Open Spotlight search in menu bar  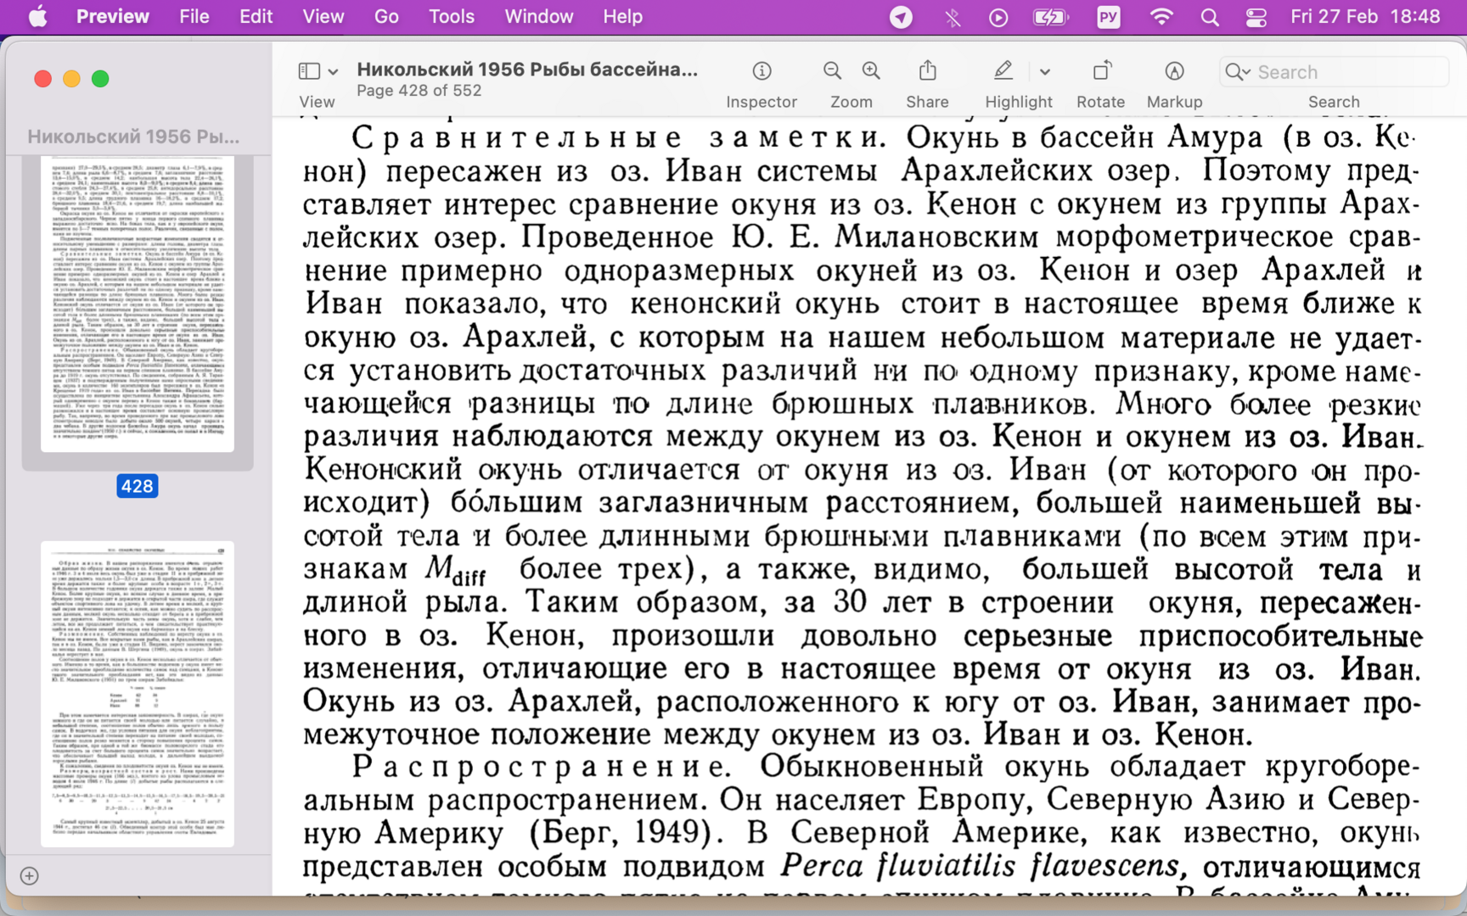1210,17
